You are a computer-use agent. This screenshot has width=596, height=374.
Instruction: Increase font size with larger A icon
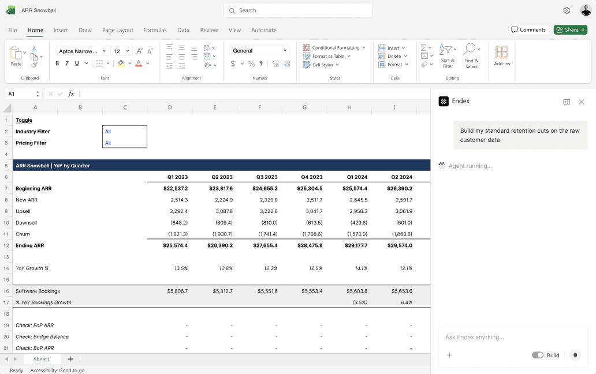tap(140, 51)
